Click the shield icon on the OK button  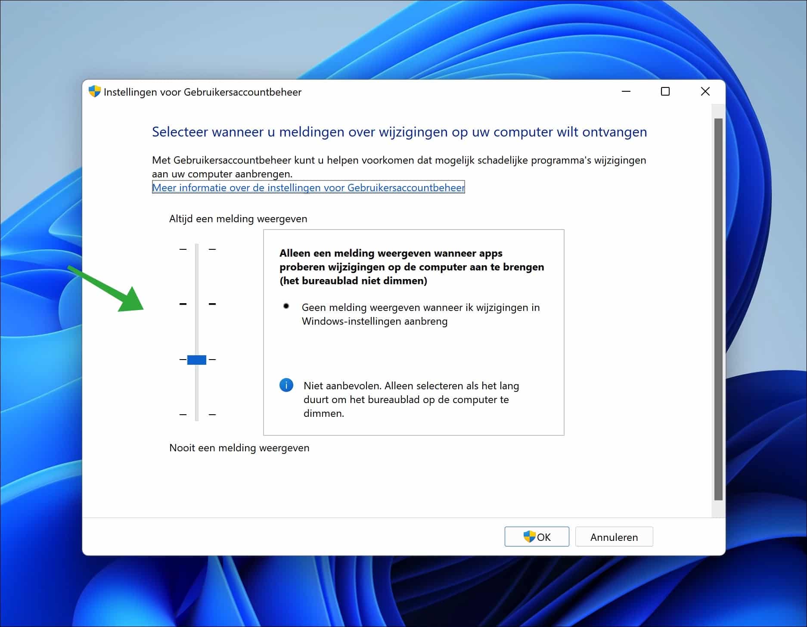click(x=529, y=537)
